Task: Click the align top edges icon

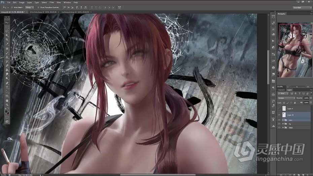Action: [x=64, y=7]
